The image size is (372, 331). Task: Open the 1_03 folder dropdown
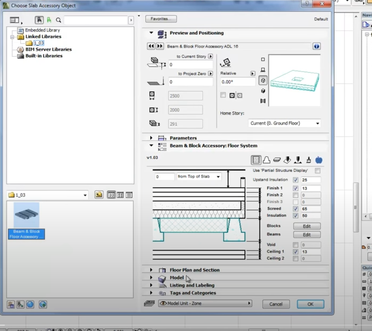click(x=47, y=195)
